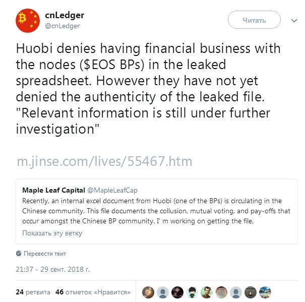
Task: Open the tweet options chevron menu
Action: click(294, 21)
